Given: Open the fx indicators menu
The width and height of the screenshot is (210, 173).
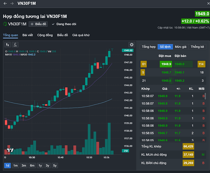Looking at the screenshot, I should tap(15, 45).
